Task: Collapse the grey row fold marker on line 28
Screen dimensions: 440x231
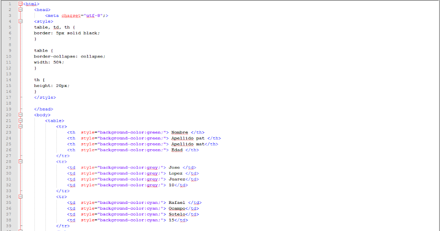Action: (x=21, y=162)
